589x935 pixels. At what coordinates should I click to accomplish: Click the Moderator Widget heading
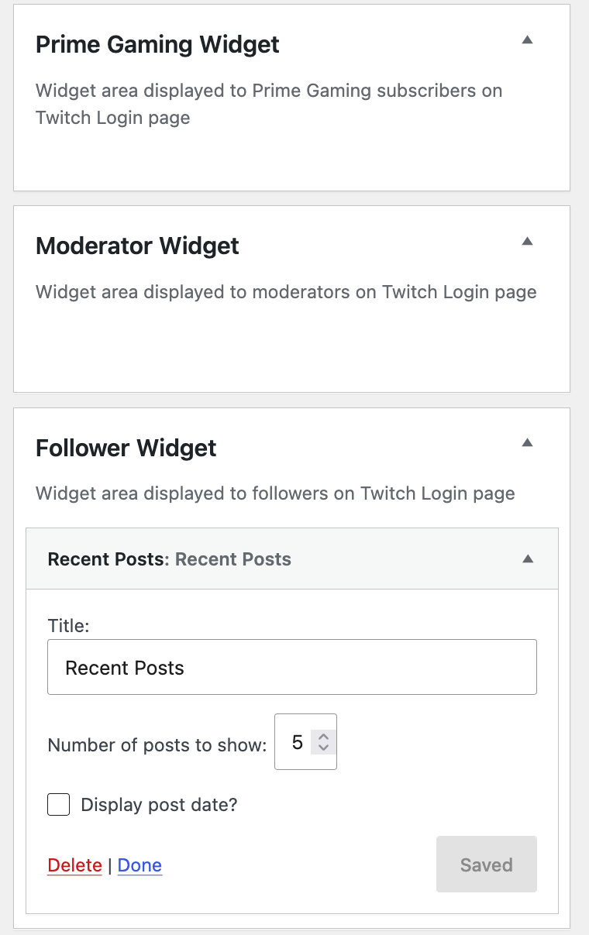(x=137, y=246)
